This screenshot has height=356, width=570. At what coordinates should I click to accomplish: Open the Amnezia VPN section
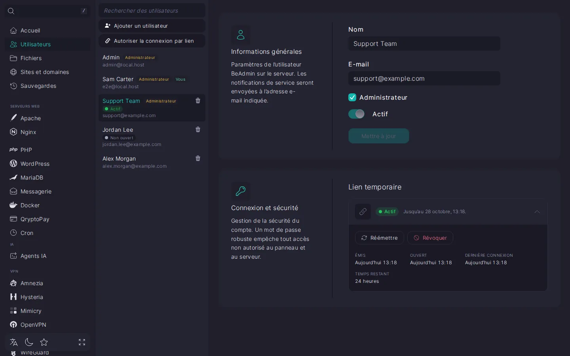47,283
